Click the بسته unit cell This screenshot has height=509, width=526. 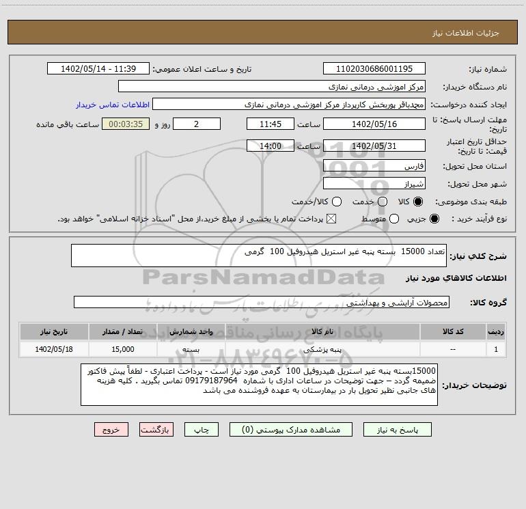coord(191,349)
